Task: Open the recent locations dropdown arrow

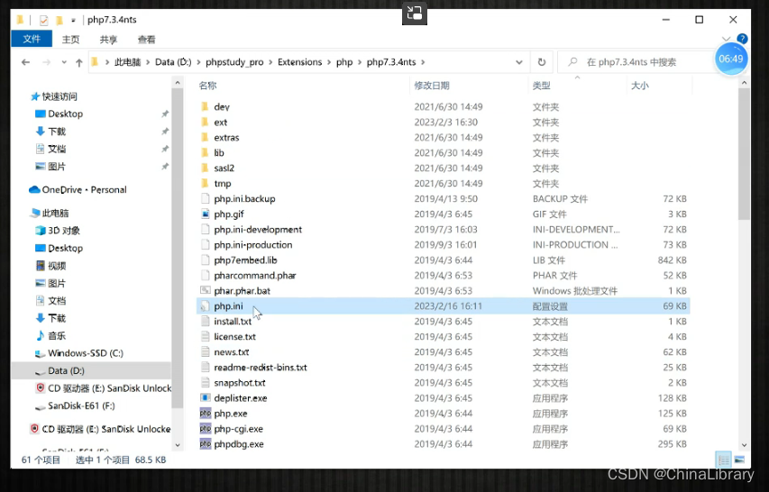Action: [x=64, y=62]
